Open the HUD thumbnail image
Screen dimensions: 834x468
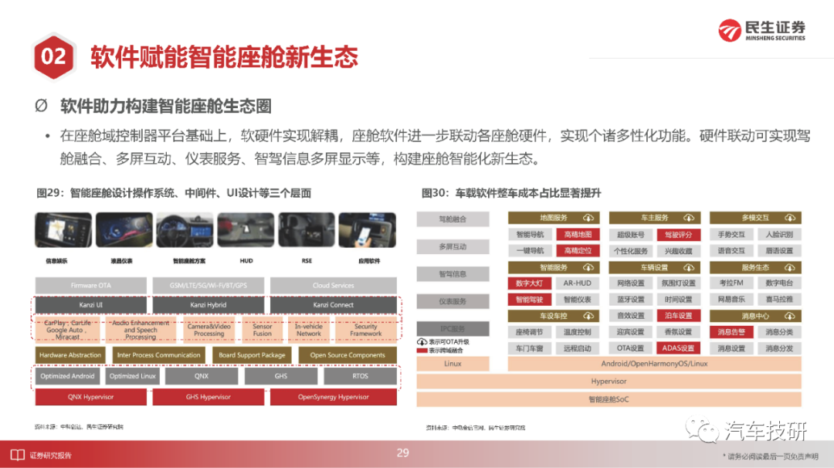tap(246, 230)
